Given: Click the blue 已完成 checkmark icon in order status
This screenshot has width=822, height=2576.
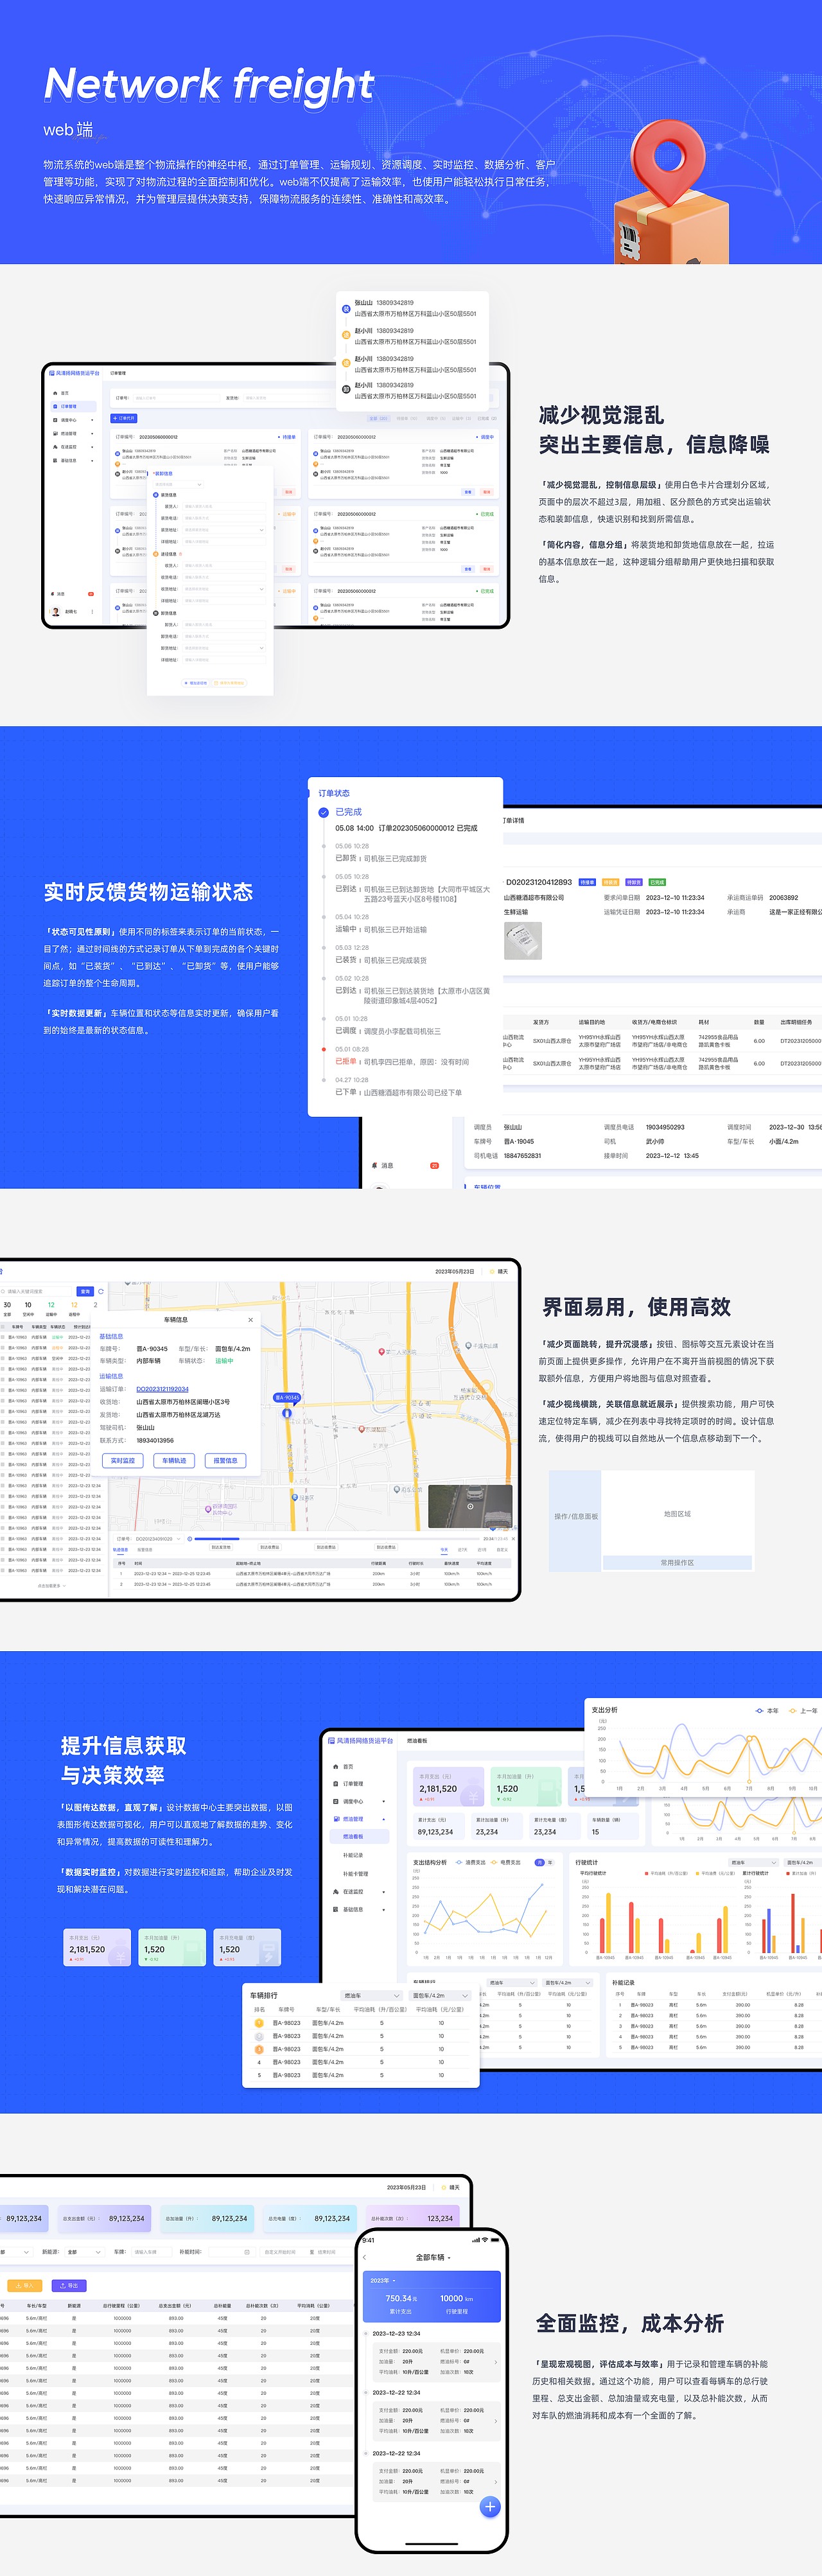Looking at the screenshot, I should click(324, 812).
